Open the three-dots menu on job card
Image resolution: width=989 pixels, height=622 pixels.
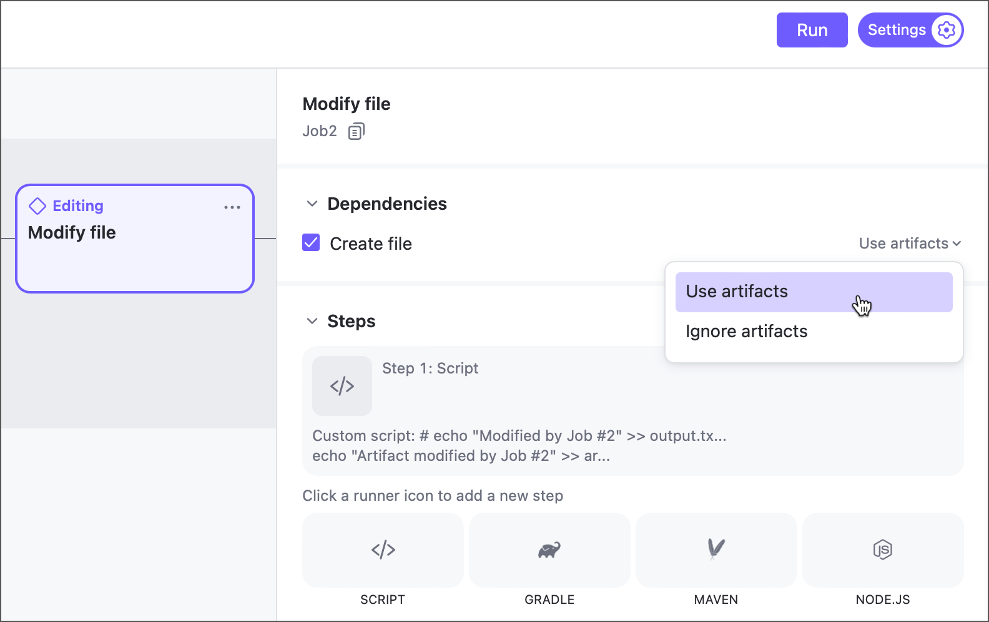[232, 207]
